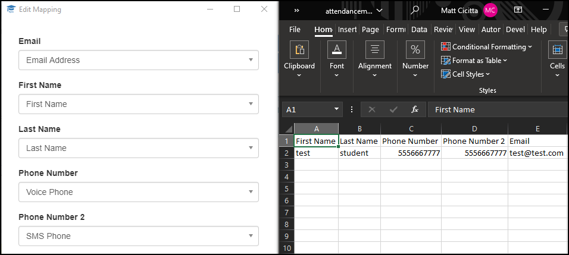
Task: Select column D header
Action: tap(474, 129)
